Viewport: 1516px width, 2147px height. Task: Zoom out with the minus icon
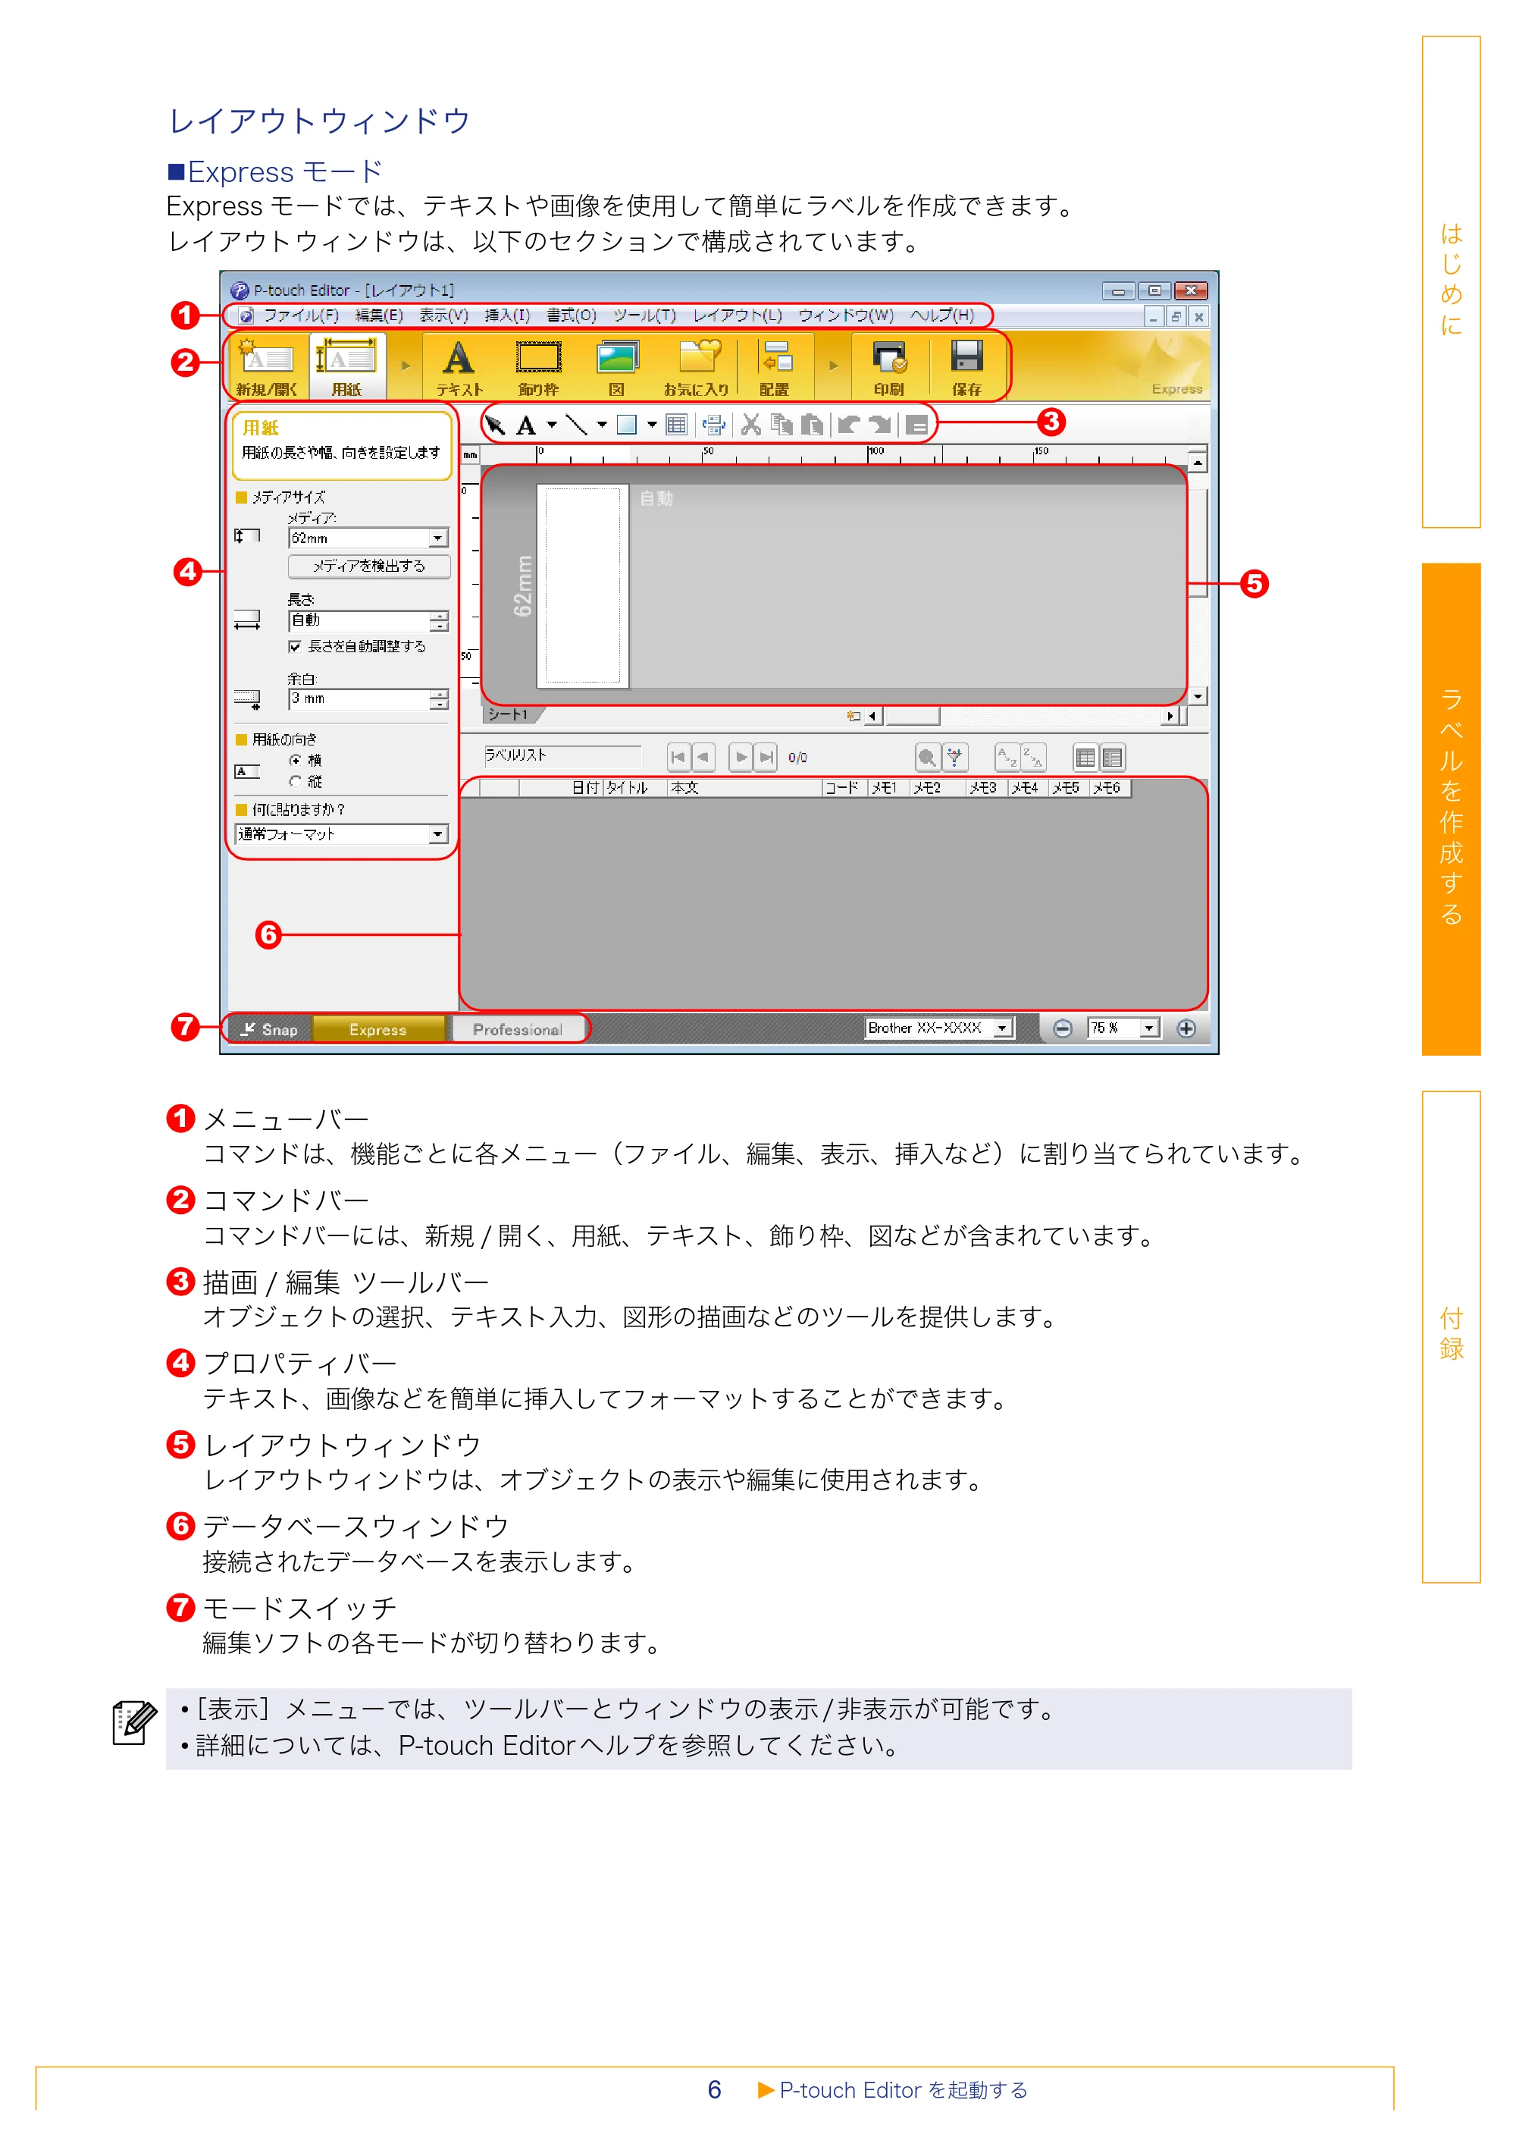1063,1028
